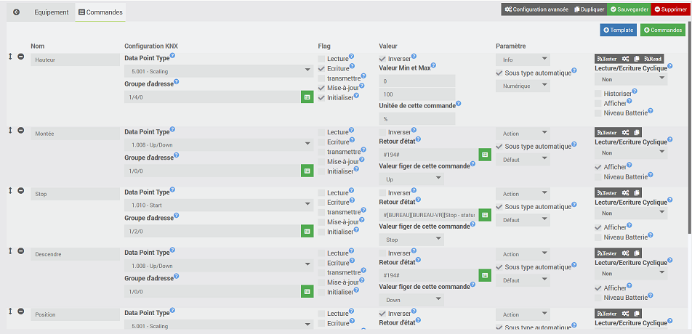Open the Info type dropdown for Hauteur
Image resolution: width=692 pixels, height=334 pixels.
(x=523, y=60)
